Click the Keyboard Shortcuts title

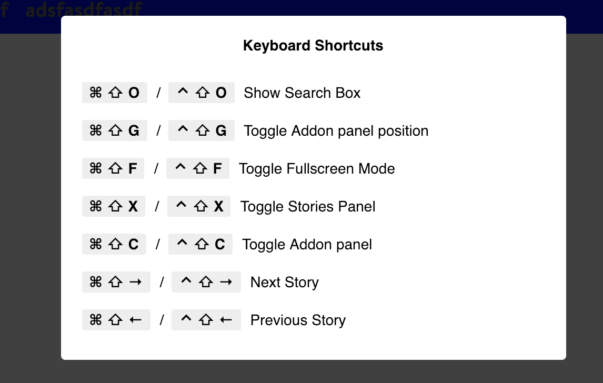(x=313, y=46)
